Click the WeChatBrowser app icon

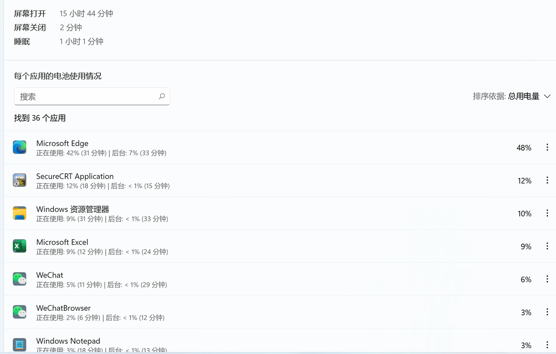click(20, 312)
